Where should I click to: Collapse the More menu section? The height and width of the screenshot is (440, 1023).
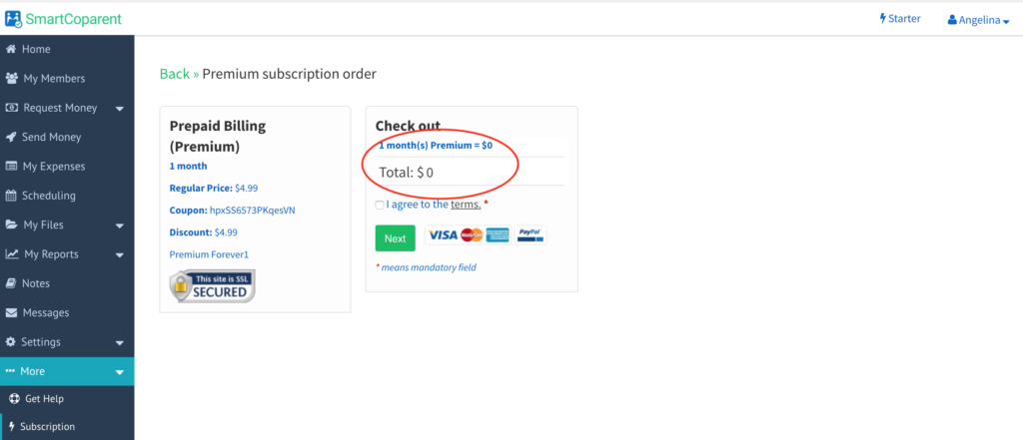pos(120,372)
